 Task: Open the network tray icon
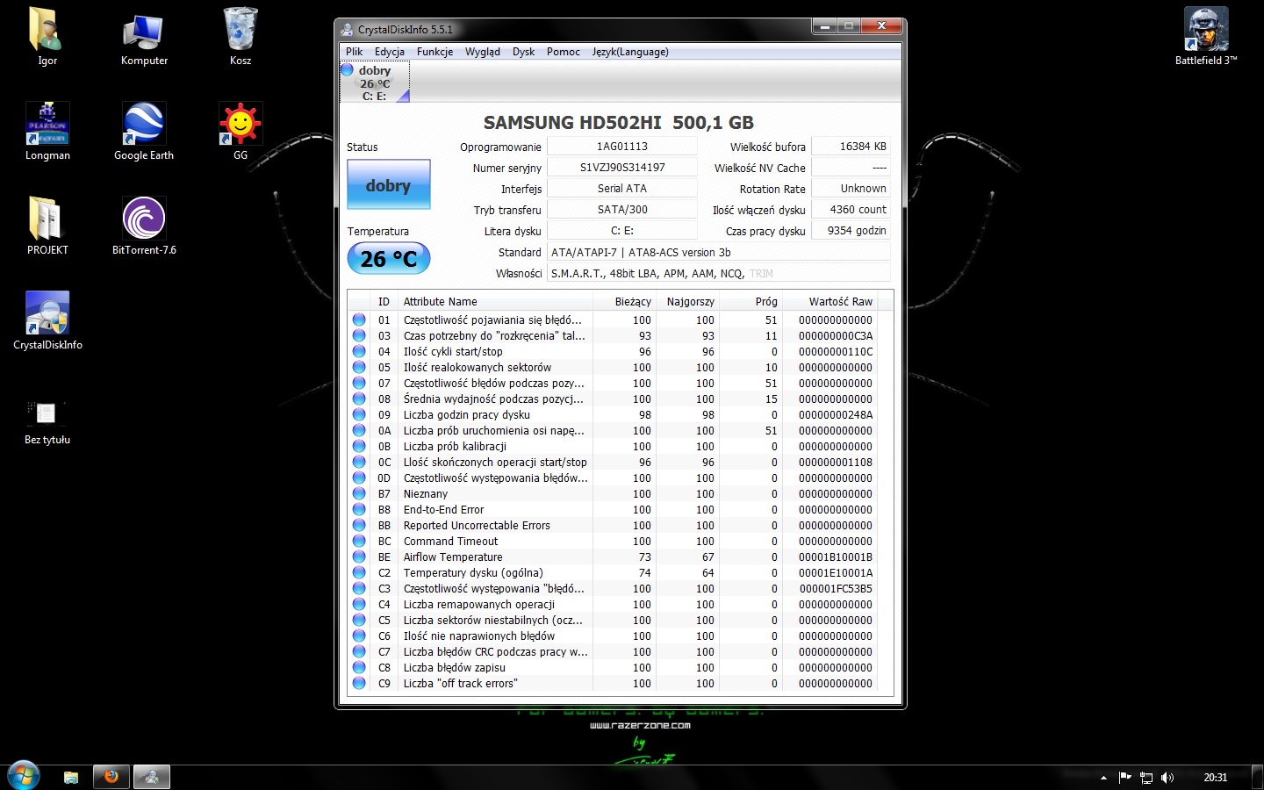1146,778
